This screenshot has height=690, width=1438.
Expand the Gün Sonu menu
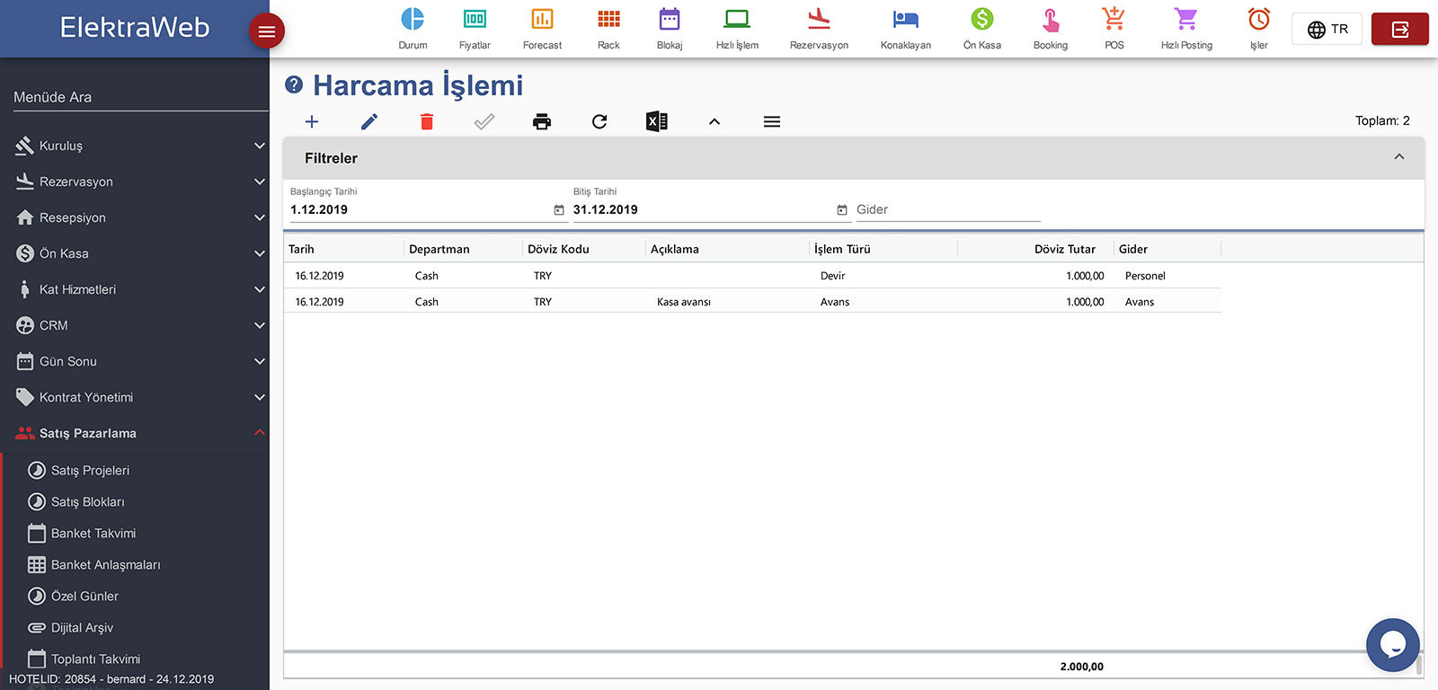[x=135, y=361]
